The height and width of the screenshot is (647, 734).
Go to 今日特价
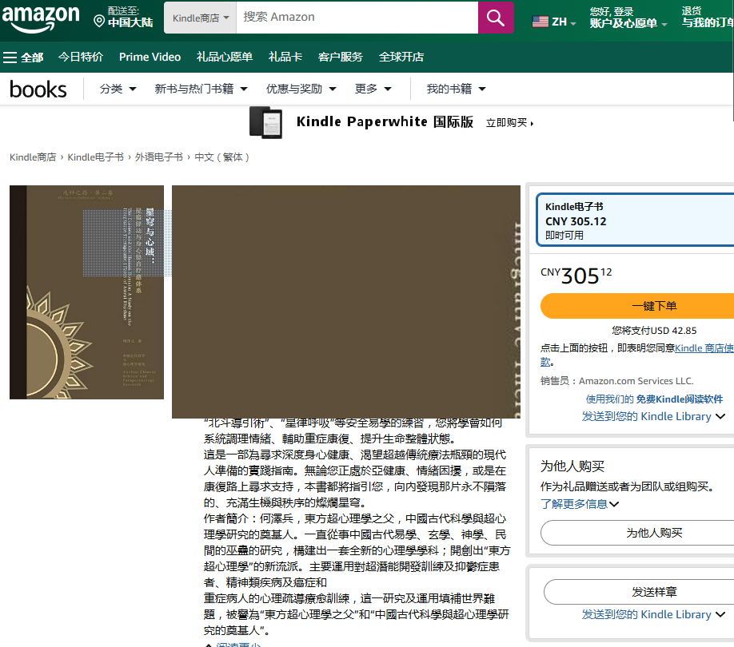pos(81,57)
